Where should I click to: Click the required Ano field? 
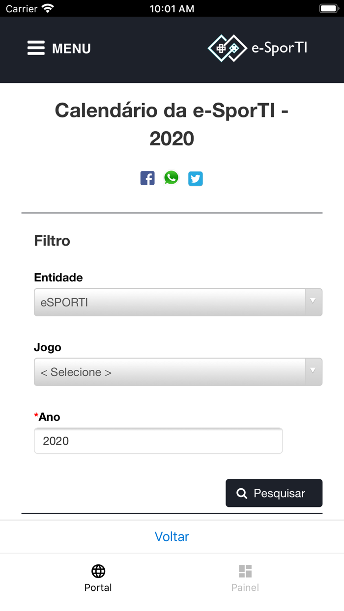pyautogui.click(x=158, y=441)
